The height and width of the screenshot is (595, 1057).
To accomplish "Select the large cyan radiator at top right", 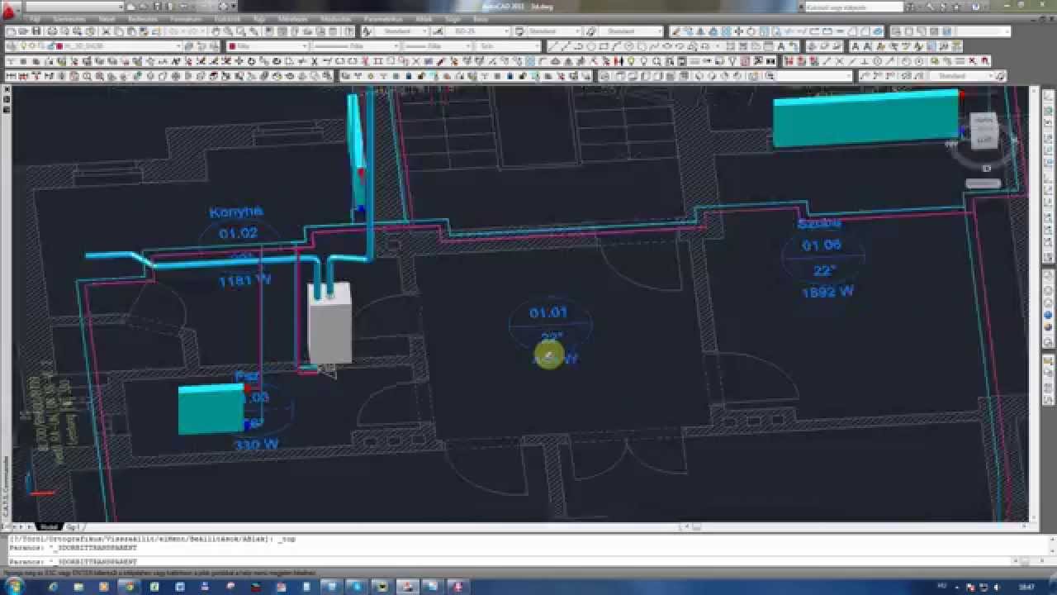I will point(865,119).
